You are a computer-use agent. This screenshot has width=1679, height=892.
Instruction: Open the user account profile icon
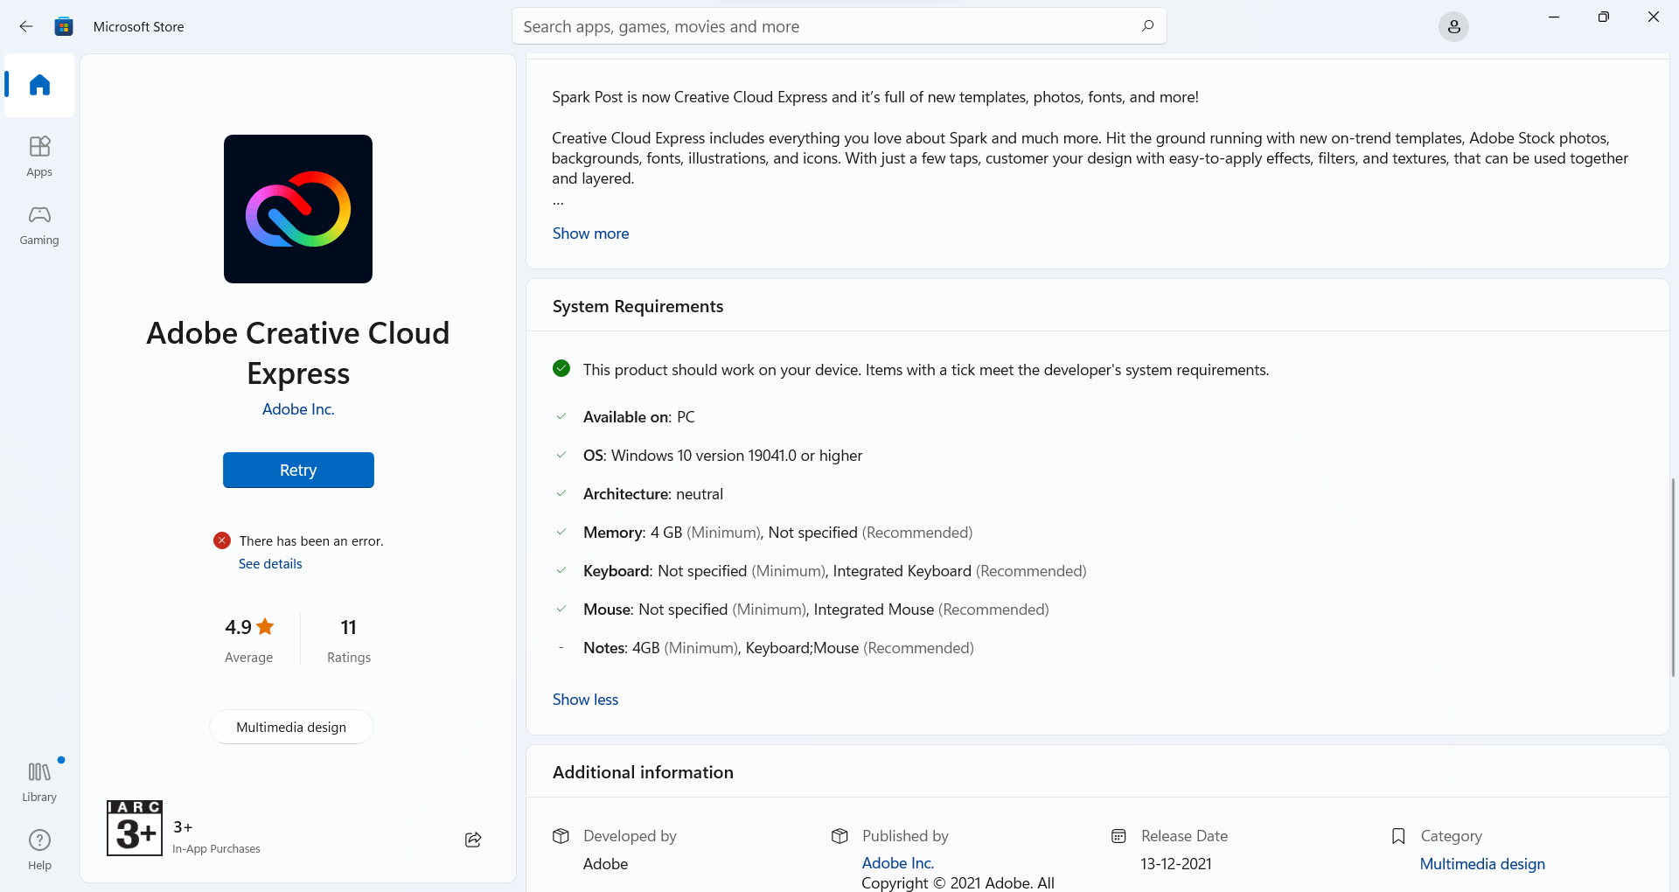click(1453, 27)
